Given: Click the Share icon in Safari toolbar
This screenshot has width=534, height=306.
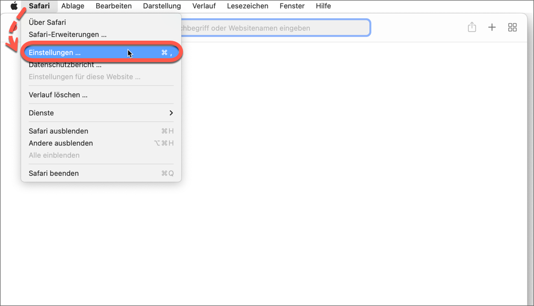Looking at the screenshot, I should tap(472, 27).
